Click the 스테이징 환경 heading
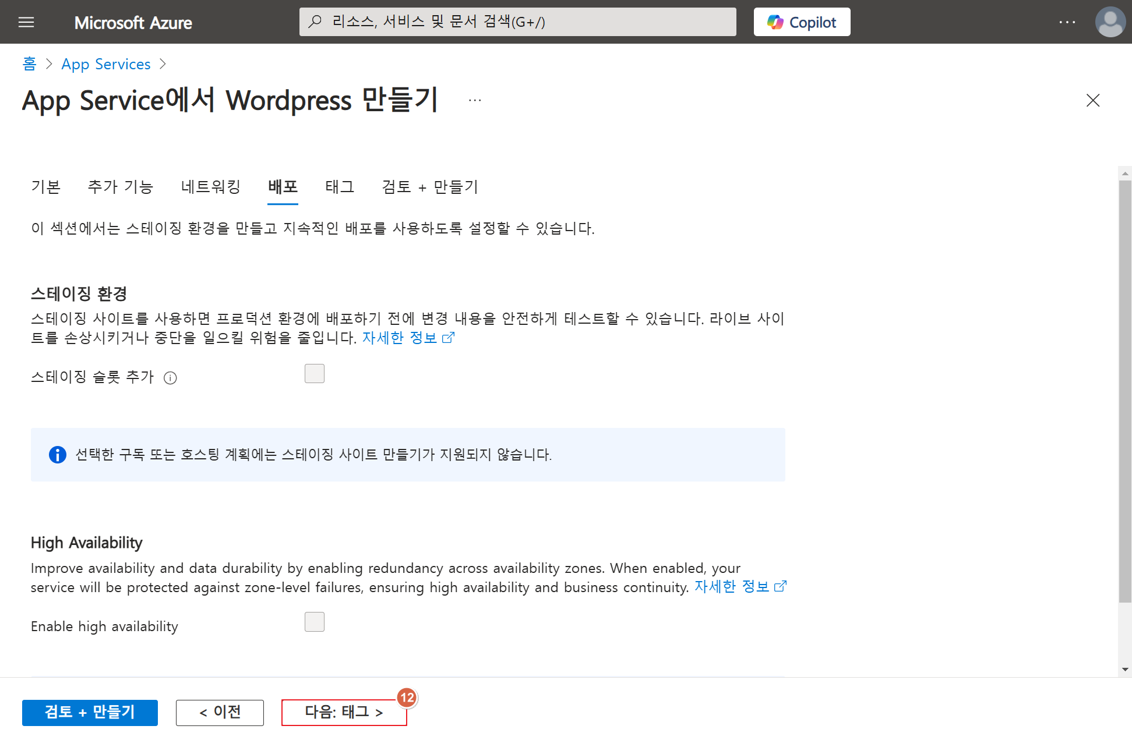 (79, 293)
